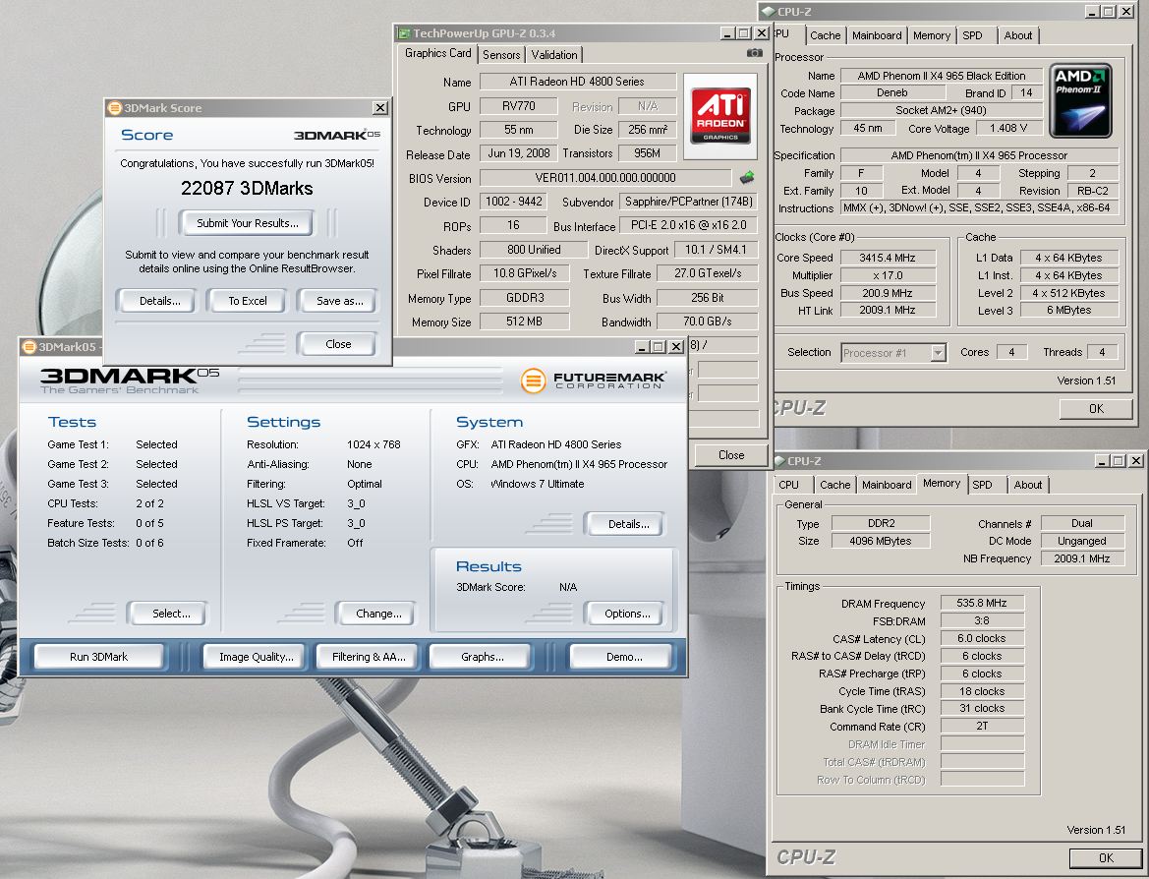The image size is (1149, 879).
Task: Click Device ID field 1002 - 9442
Action: coord(514,201)
